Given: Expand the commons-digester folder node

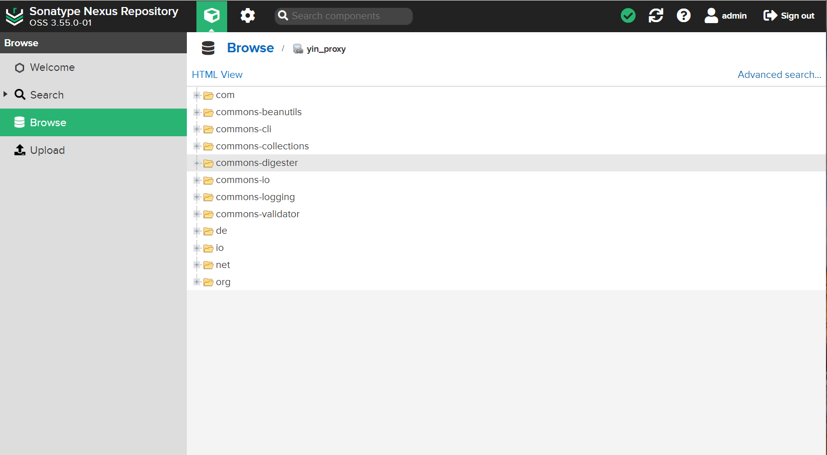Looking at the screenshot, I should click(197, 163).
